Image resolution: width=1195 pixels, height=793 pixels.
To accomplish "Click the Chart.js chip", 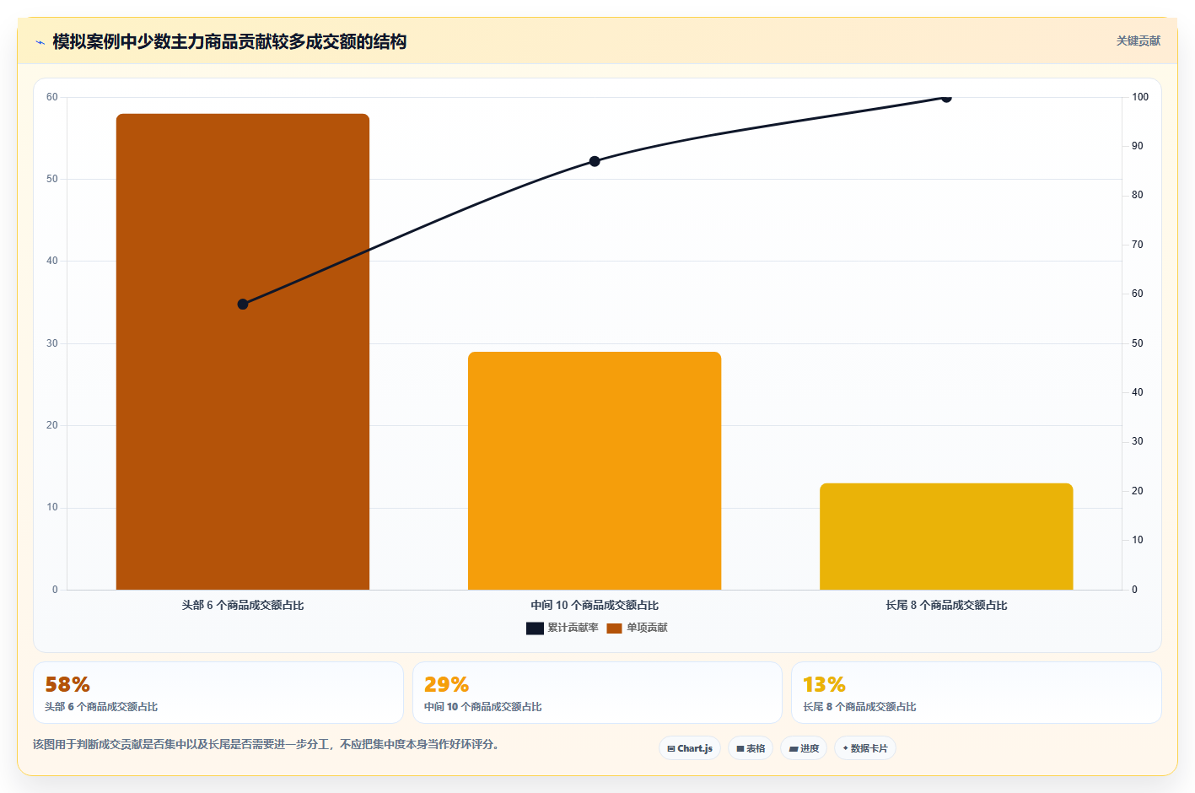I will pyautogui.click(x=690, y=748).
